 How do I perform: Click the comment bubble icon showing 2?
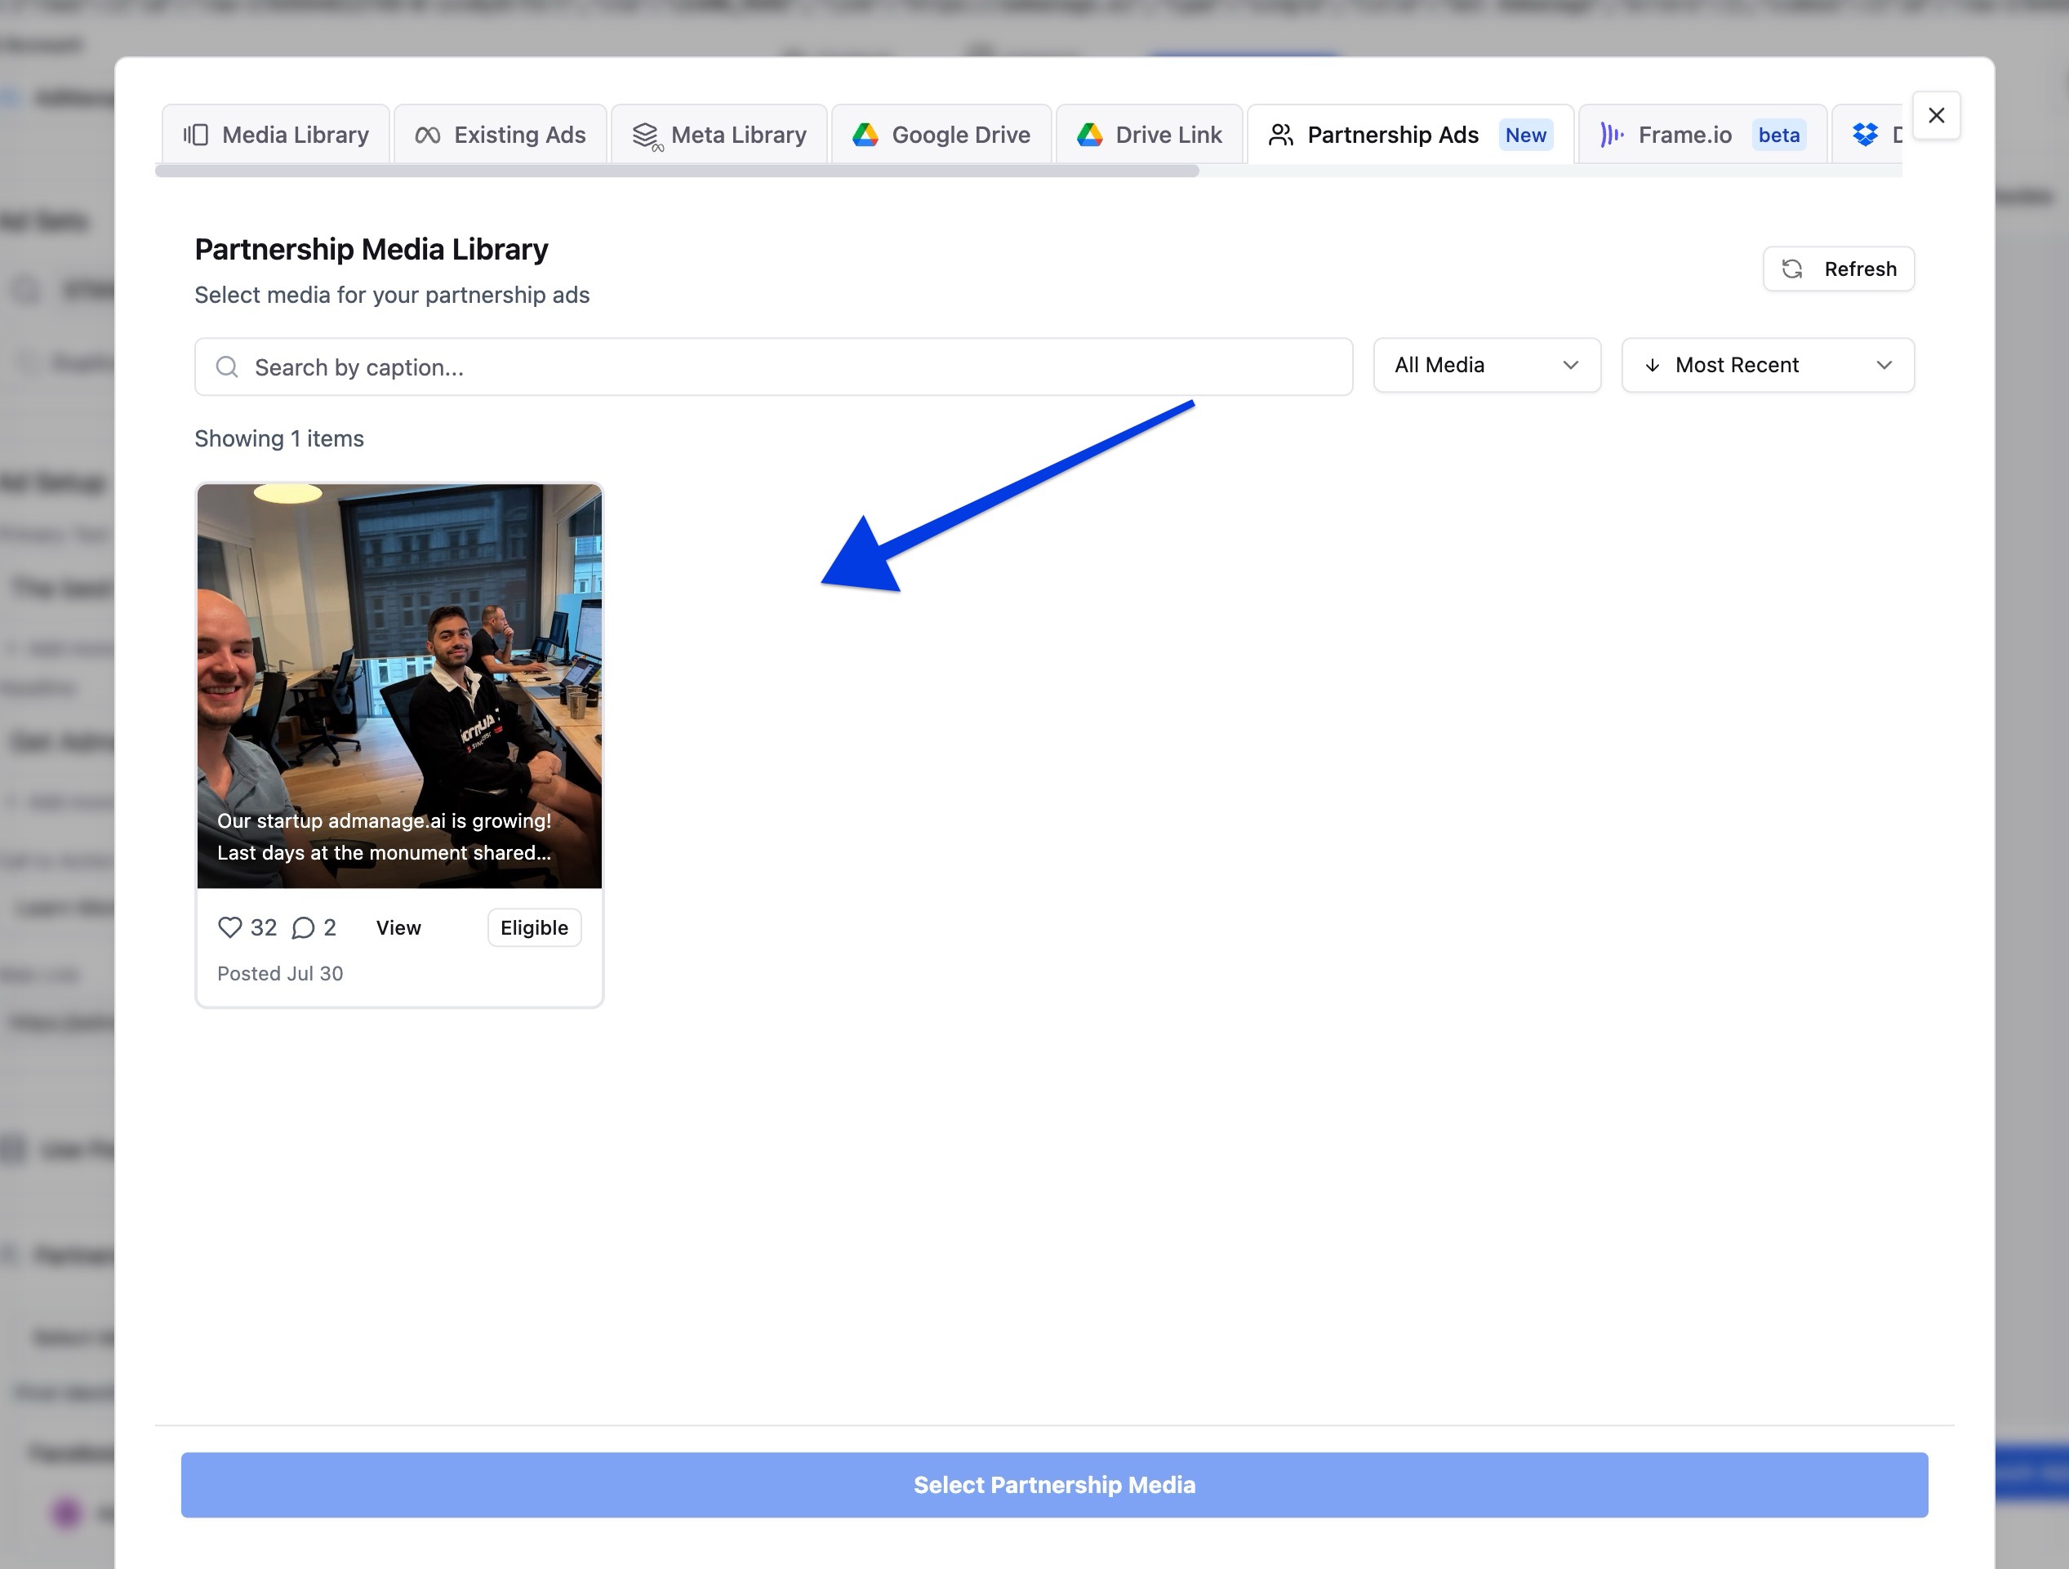[x=305, y=927]
